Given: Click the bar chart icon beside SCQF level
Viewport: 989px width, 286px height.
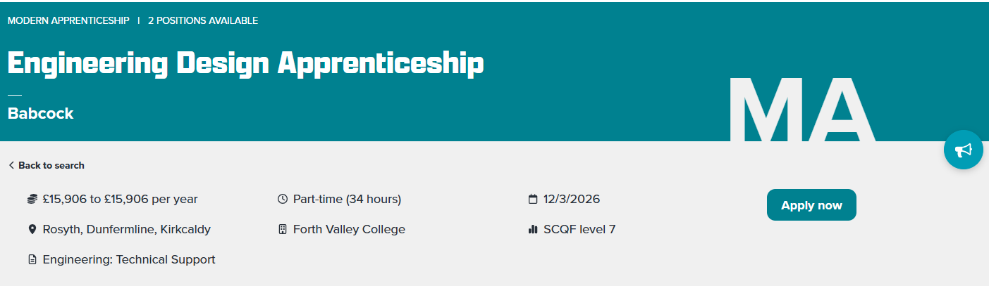Looking at the screenshot, I should coord(533,230).
